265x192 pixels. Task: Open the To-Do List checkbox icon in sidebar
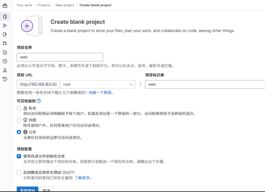[x=5, y=52]
